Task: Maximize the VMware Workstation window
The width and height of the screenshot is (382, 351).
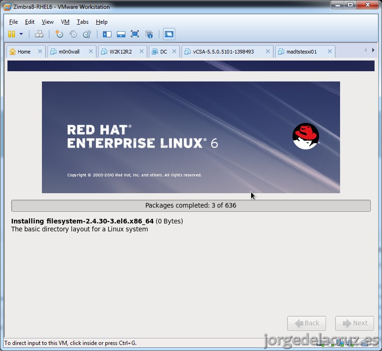Action: pyautogui.click(x=350, y=5)
